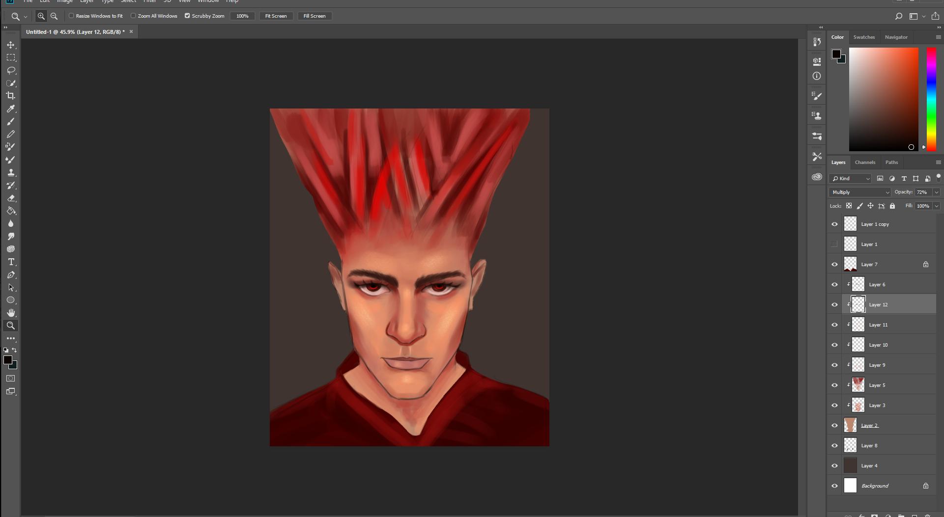The width and height of the screenshot is (944, 517).
Task: Select the Paint Bucket tool
Action: (x=11, y=211)
